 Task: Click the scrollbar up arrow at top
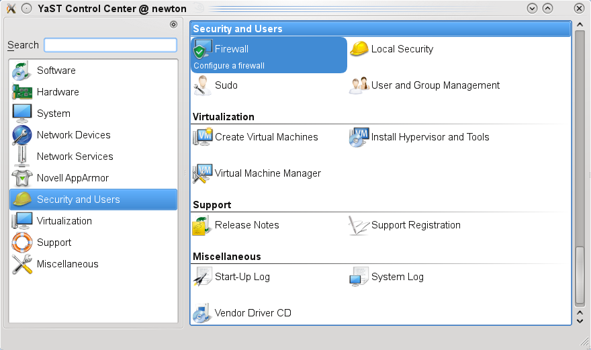pyautogui.click(x=580, y=25)
